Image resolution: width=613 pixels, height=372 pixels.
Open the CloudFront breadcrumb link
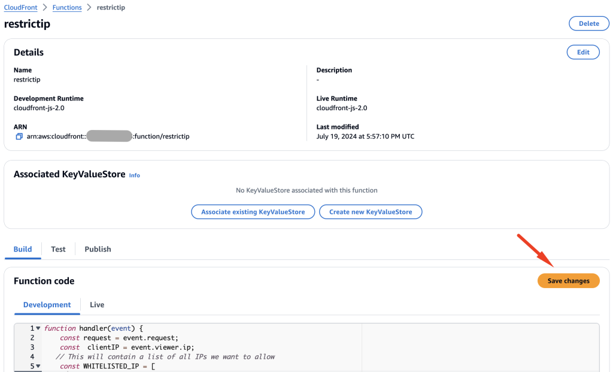[21, 7]
